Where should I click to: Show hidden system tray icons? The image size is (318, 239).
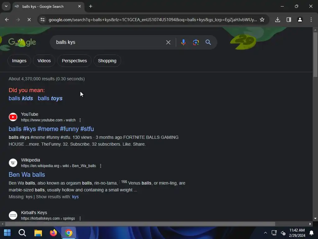(265, 233)
